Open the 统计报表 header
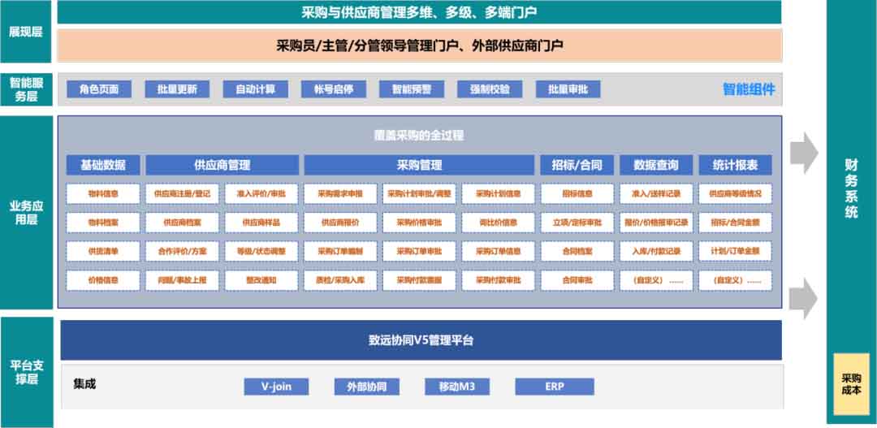Screen dimensions: 877x428 click(735, 165)
